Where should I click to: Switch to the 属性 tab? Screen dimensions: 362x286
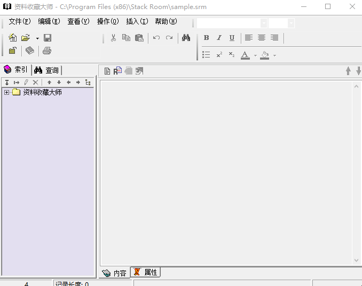point(146,272)
